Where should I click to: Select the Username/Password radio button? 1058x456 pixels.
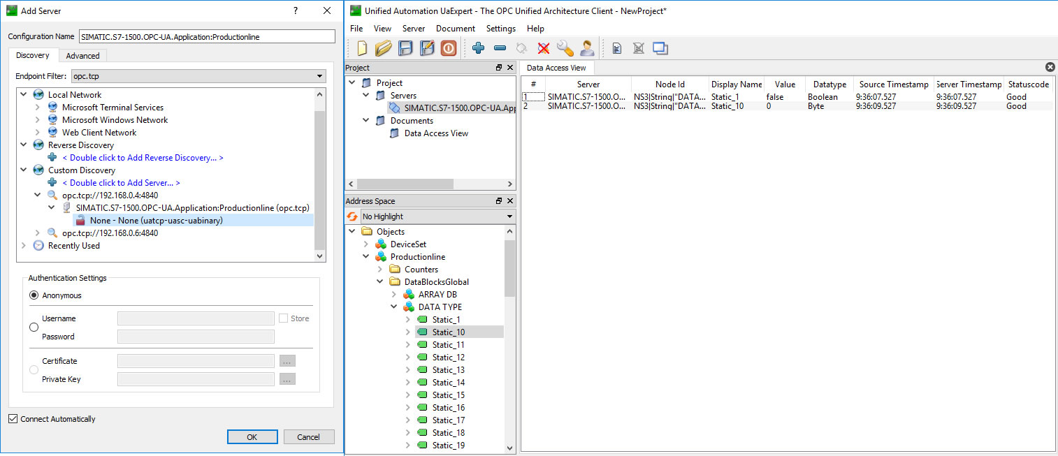tap(34, 328)
